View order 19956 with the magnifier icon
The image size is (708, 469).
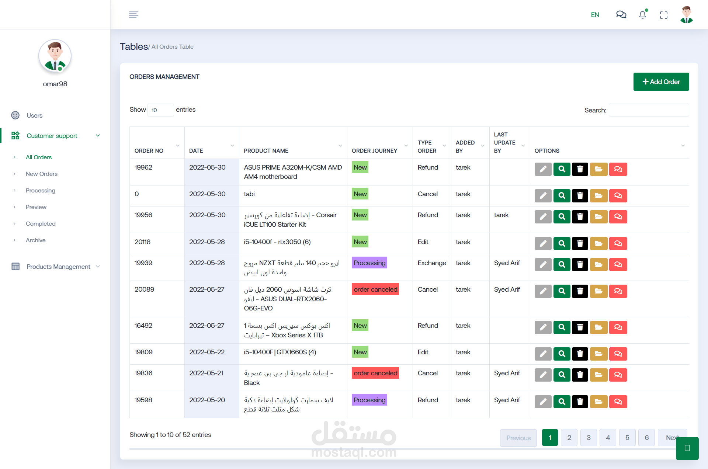(x=562, y=217)
